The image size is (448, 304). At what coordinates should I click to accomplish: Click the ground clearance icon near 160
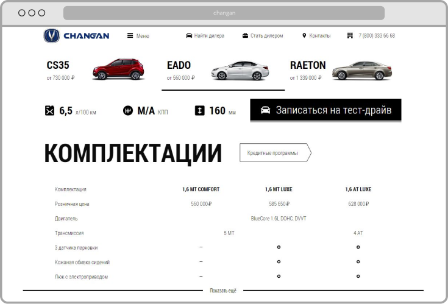tap(200, 110)
